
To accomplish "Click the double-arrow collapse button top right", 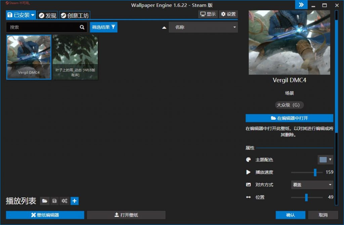I will 301,5.
